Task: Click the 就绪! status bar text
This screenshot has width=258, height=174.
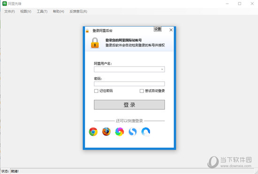Action: coord(15,171)
